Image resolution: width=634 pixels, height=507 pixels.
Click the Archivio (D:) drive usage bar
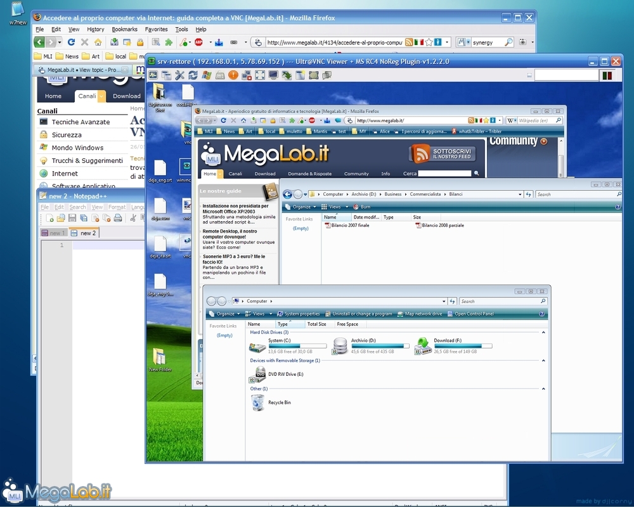tap(380, 346)
